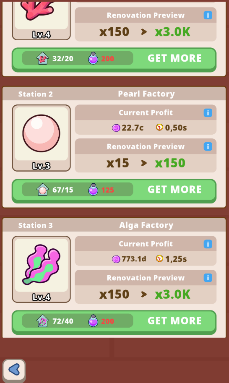Open info for coral station Renovation Preview
Image resolution: width=229 pixels, height=383 pixels.
(208, 15)
